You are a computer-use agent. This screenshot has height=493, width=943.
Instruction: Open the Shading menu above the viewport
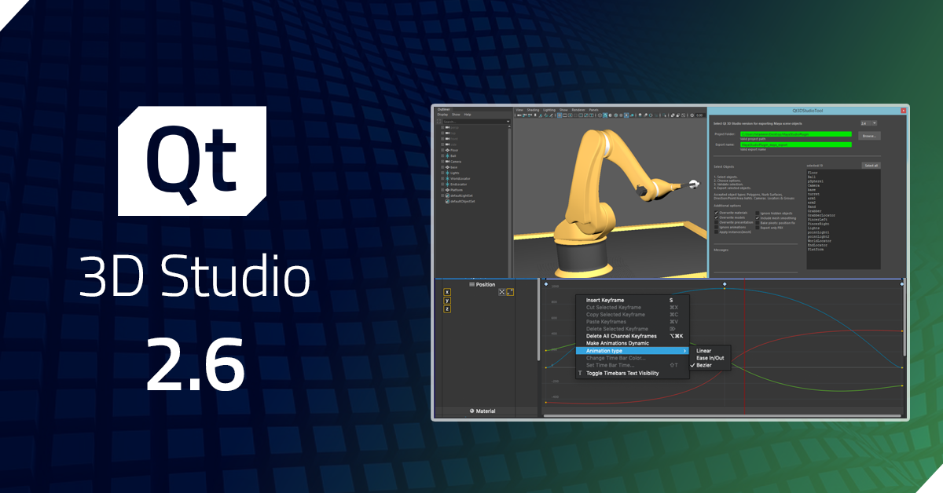(x=533, y=110)
